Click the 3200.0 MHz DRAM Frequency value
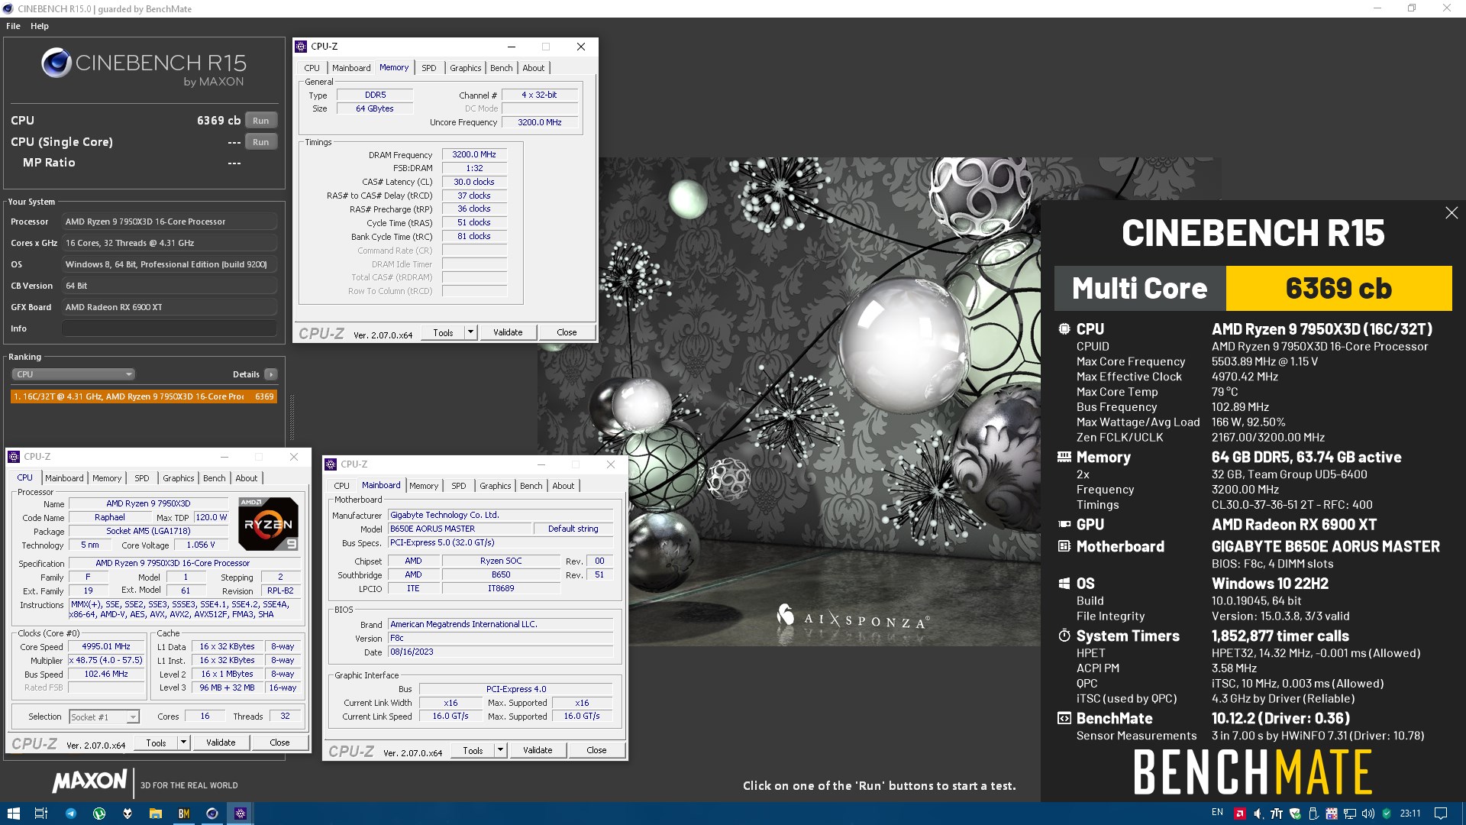This screenshot has width=1466, height=825. pos(474,155)
